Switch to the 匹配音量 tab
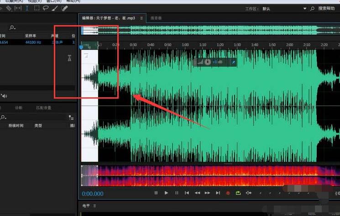Viewport: 340px width, 216px height. click(44, 108)
